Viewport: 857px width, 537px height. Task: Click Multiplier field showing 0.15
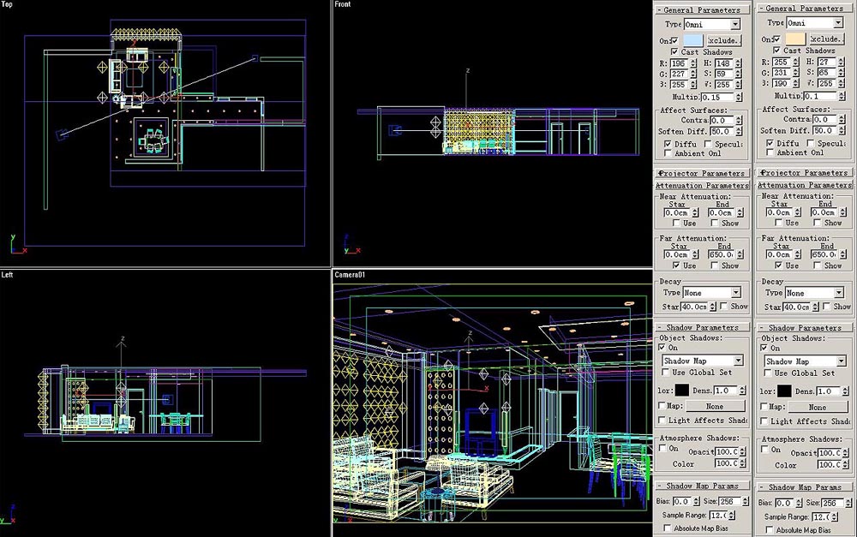[x=717, y=98]
